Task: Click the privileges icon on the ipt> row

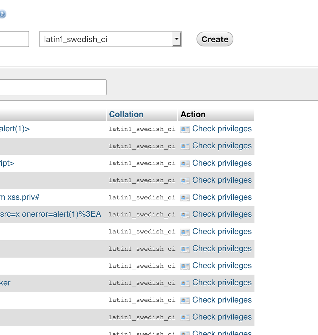Action: [185, 163]
